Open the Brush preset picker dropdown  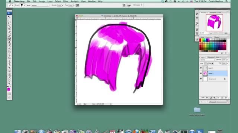tap(24, 5)
